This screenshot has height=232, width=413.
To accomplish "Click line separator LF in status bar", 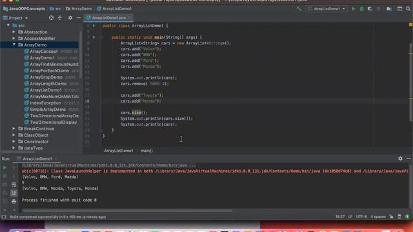I will [x=350, y=217].
